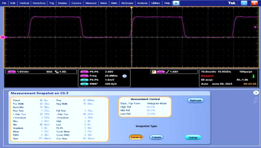Click the Histogram Mode setting

(x=157, y=104)
